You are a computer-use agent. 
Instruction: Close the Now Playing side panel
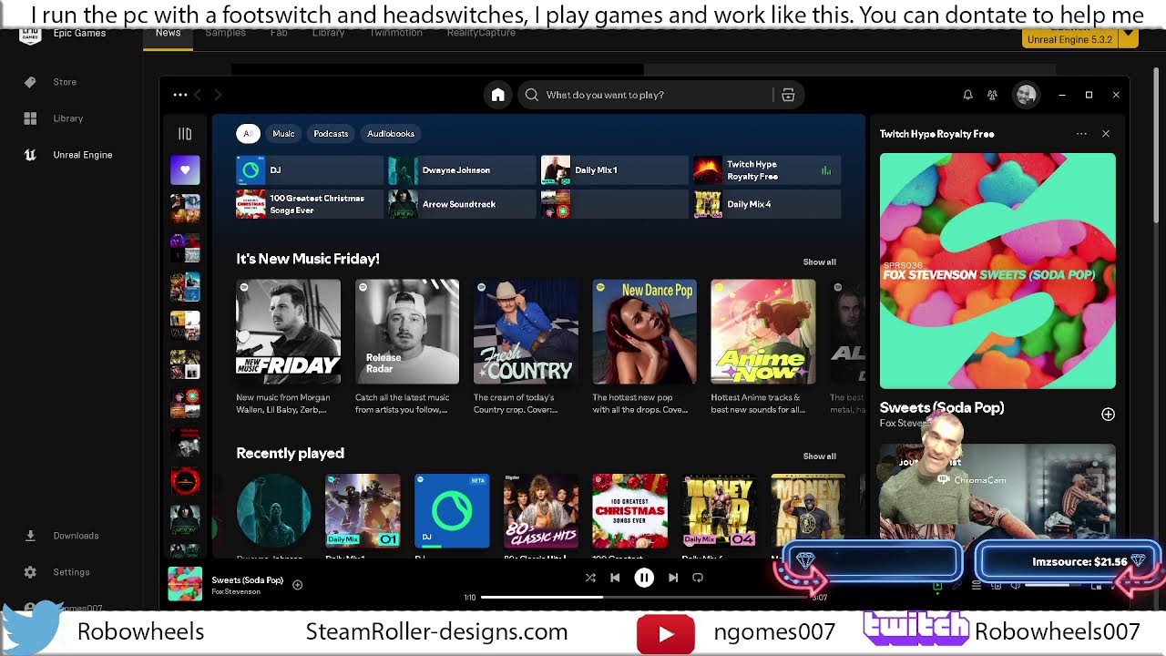tap(1106, 134)
